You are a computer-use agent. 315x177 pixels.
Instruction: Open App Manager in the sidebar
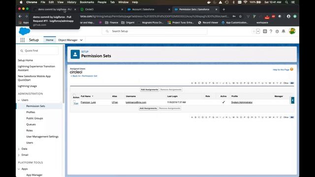(34, 175)
